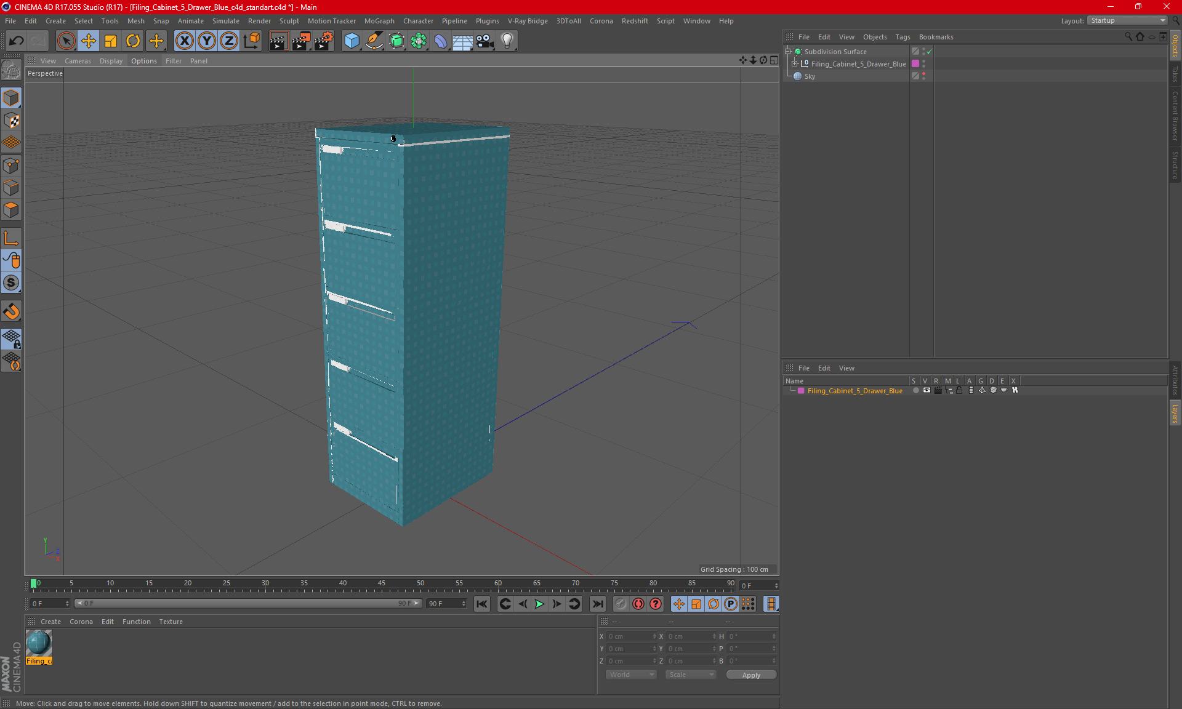
Task: Open the viewport Cameras menu
Action: click(78, 61)
